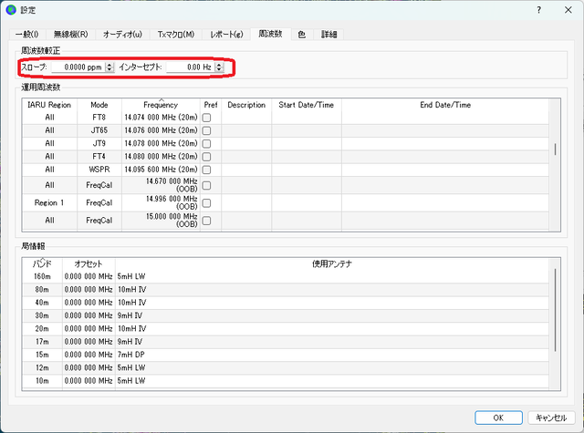Viewport: 584px width, 433px height.
Task: Tick Pref checkbox for FreqCal 15.000 MHz
Action: click(206, 221)
